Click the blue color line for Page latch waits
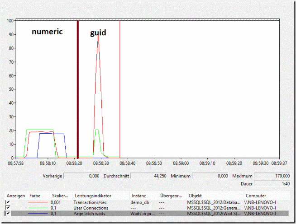 pos(38,214)
